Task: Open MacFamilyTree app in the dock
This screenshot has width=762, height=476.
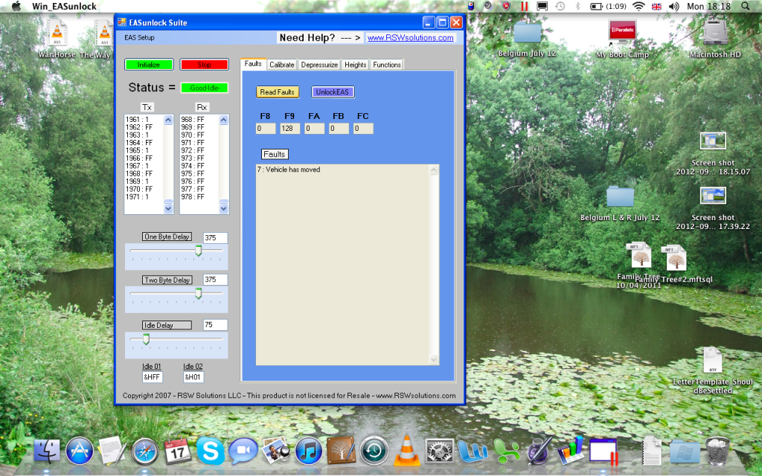Action: (x=341, y=451)
